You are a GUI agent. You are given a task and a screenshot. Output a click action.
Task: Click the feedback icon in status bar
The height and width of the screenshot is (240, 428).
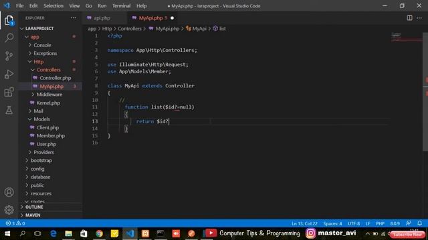coord(409,223)
